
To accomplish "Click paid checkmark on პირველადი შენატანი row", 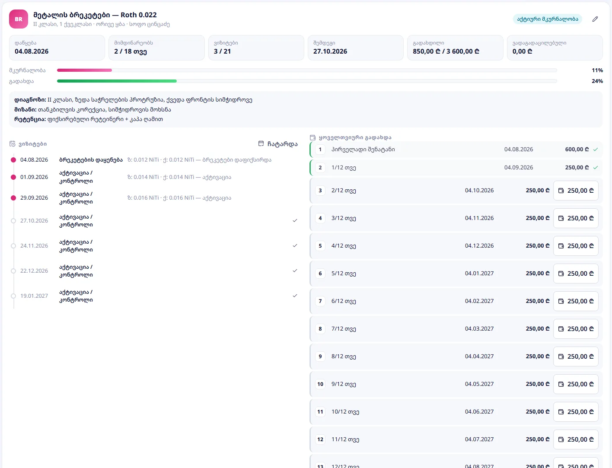I will (x=596, y=150).
